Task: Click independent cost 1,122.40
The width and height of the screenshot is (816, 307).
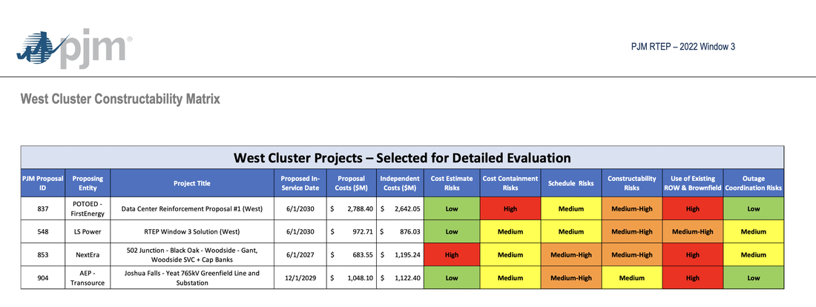Action: point(400,277)
